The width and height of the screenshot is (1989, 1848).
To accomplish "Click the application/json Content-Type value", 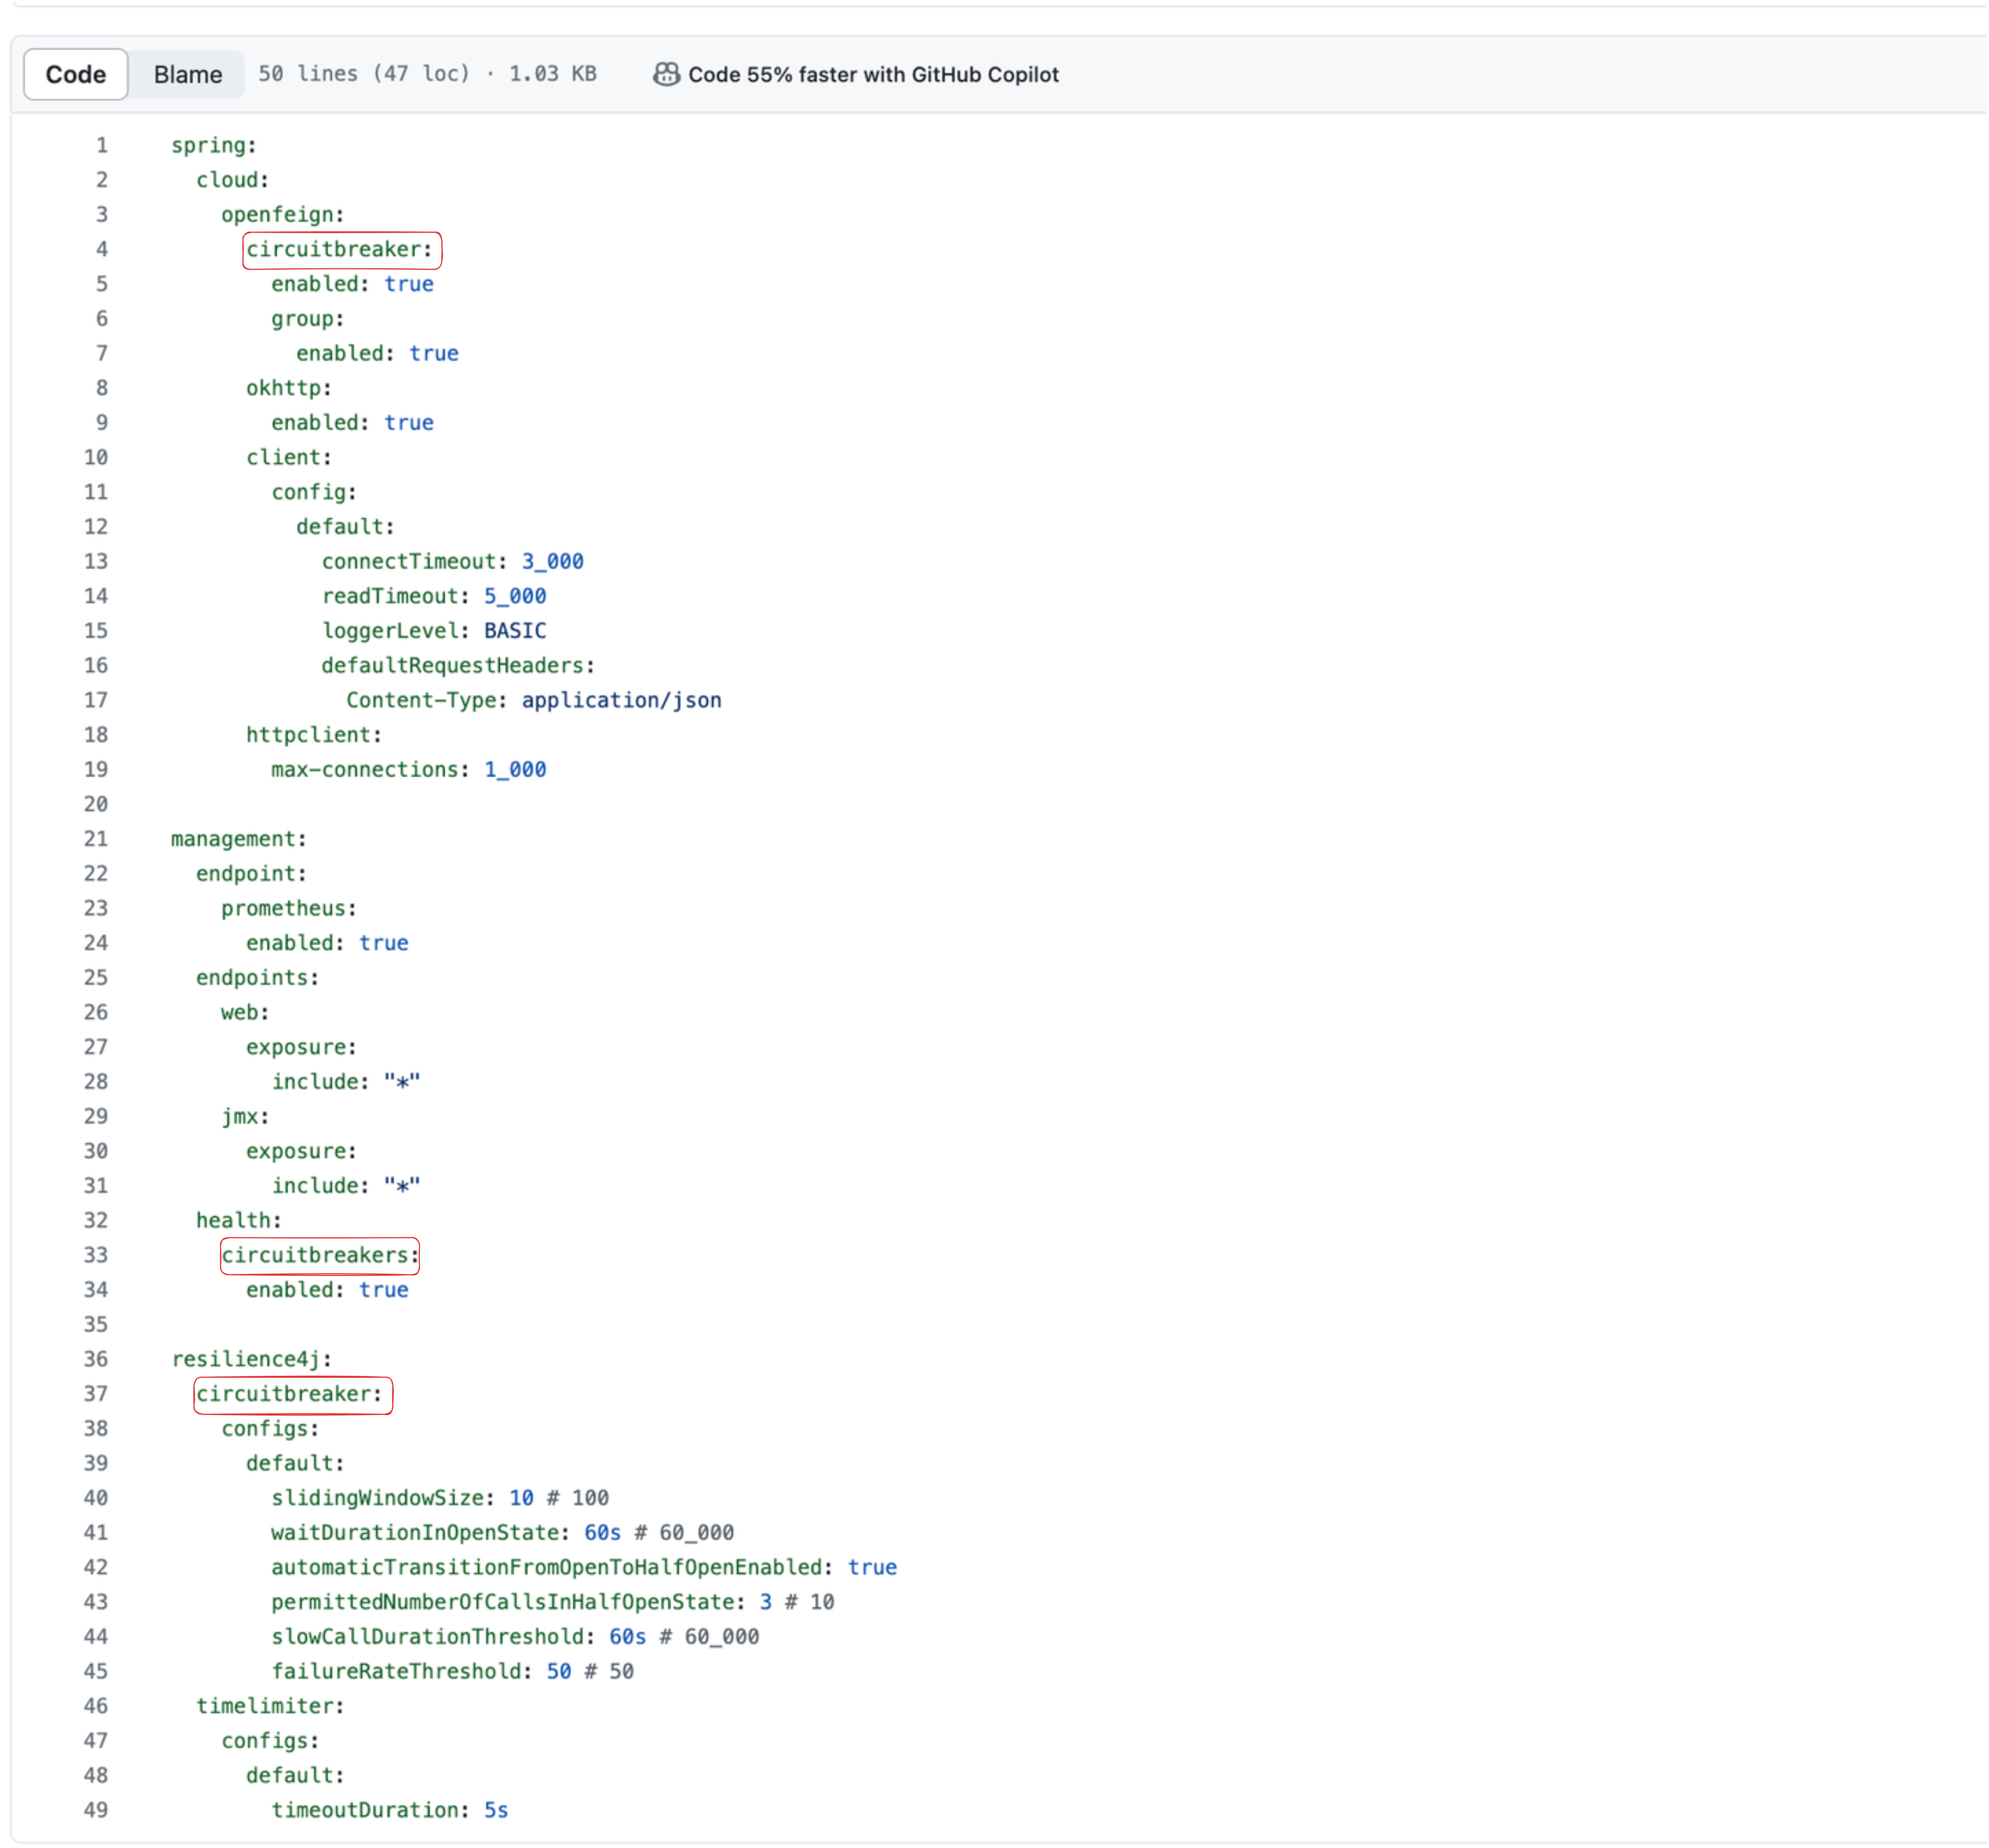I will pyautogui.click(x=621, y=700).
